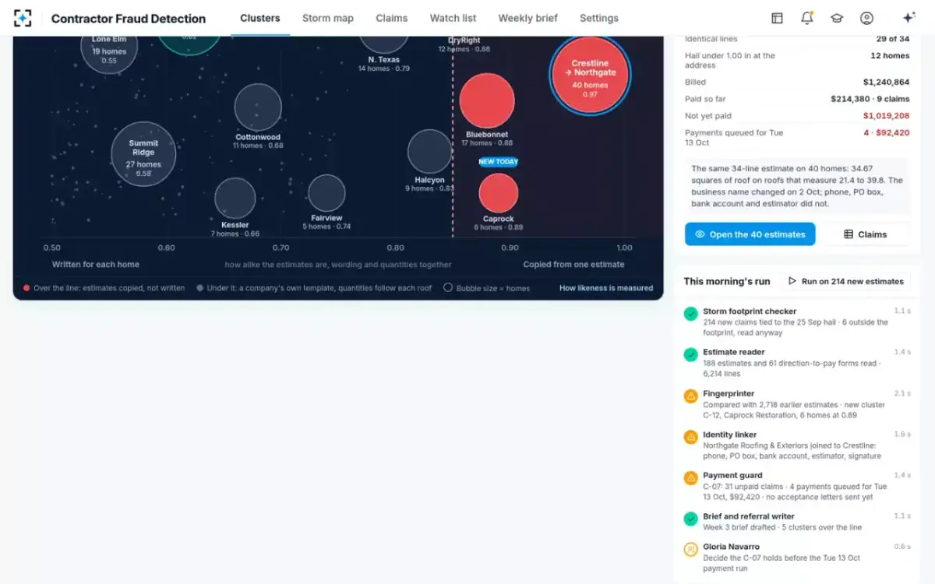This screenshot has height=584, width=935.
Task: Click the Payment guard step title
Action: click(x=732, y=476)
